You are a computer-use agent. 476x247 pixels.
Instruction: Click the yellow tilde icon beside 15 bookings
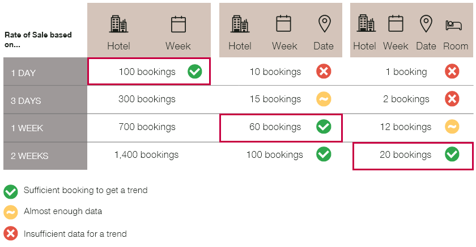click(324, 99)
